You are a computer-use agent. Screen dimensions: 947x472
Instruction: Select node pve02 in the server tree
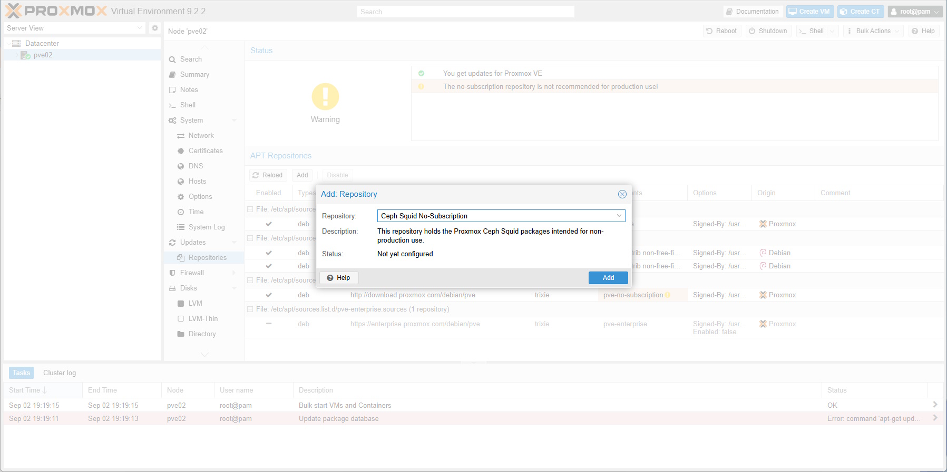[43, 55]
